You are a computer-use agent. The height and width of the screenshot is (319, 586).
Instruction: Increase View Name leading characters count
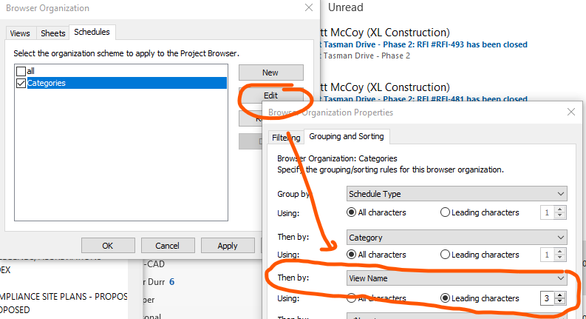pos(560,295)
